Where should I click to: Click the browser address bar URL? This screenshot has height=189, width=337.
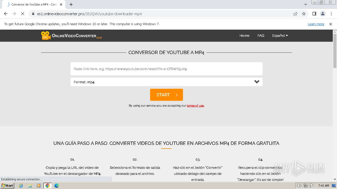90,14
